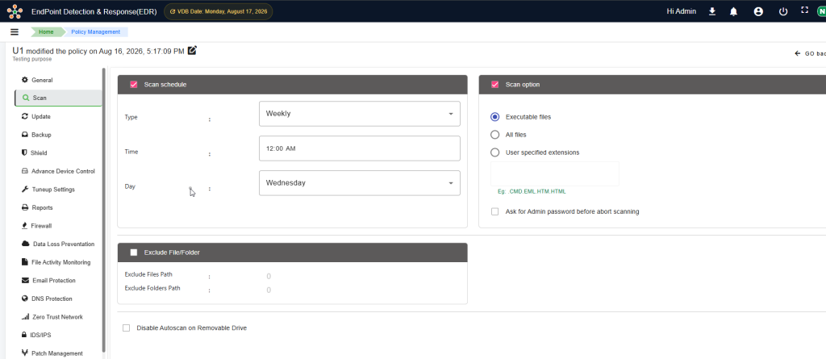This screenshot has width=826, height=359.
Task: Toggle the Scan schedule checkbox
Action: [133, 85]
